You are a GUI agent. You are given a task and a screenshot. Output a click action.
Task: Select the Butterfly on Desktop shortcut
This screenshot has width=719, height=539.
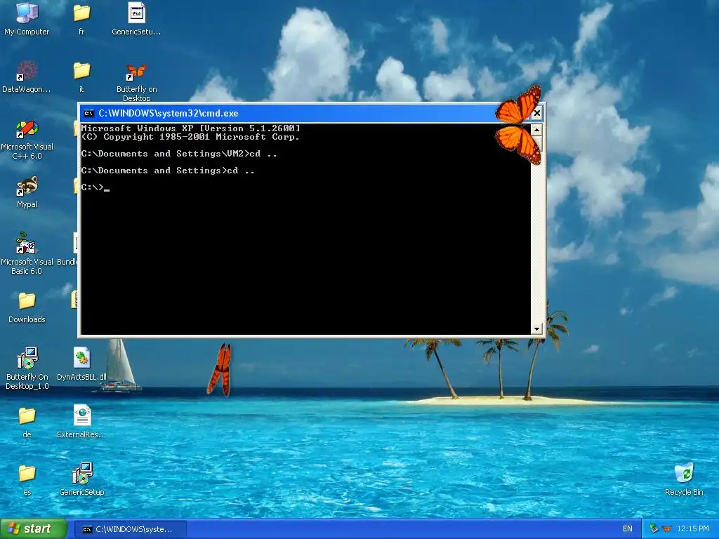pyautogui.click(x=136, y=81)
